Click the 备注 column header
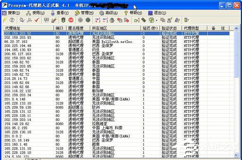This screenshot has height=160, width=242. (x=218, y=28)
